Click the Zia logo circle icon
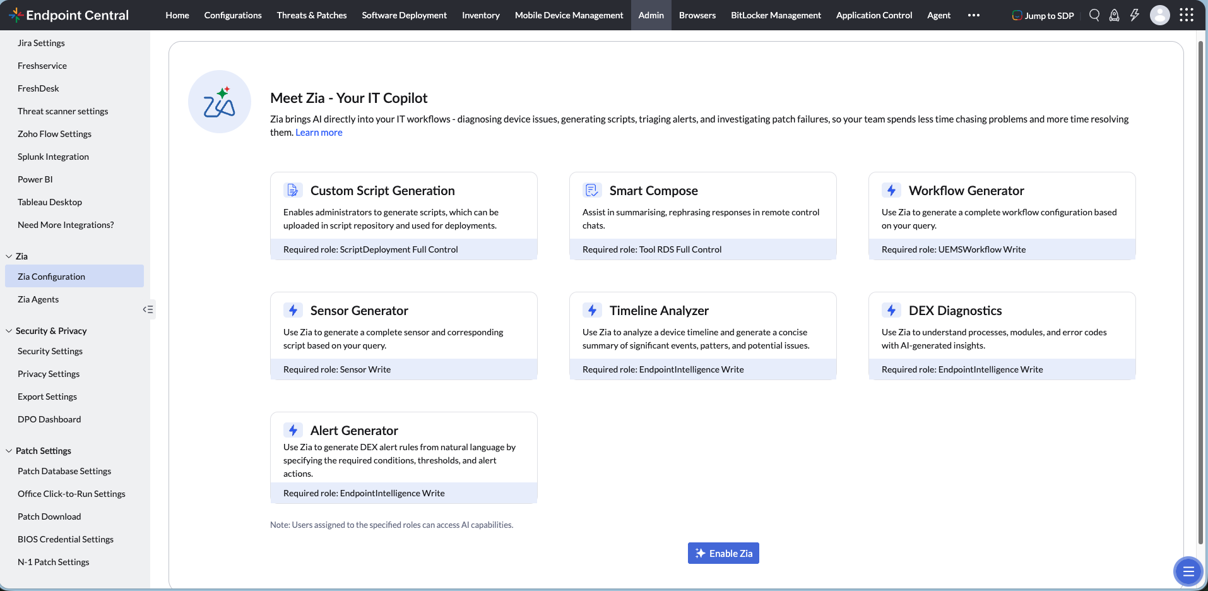The image size is (1208, 591). point(220,102)
